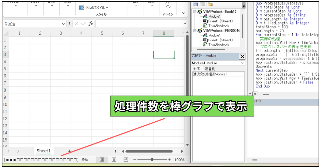Switch to Page Layout view in status bar
Image resolution: width=321 pixels, height=168 pixels.
pos(114,159)
